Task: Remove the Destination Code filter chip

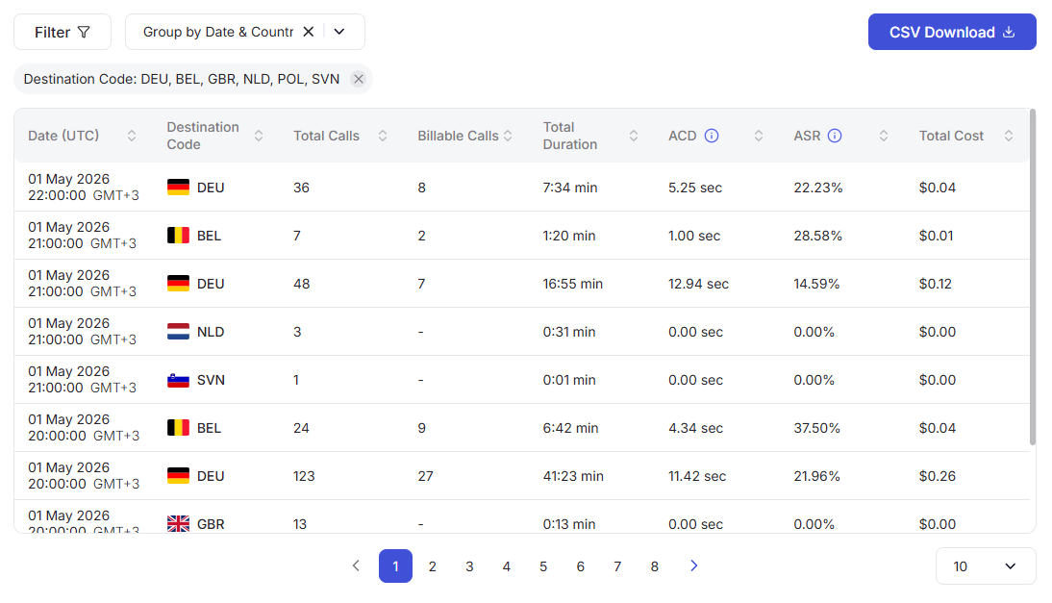Action: (x=359, y=79)
